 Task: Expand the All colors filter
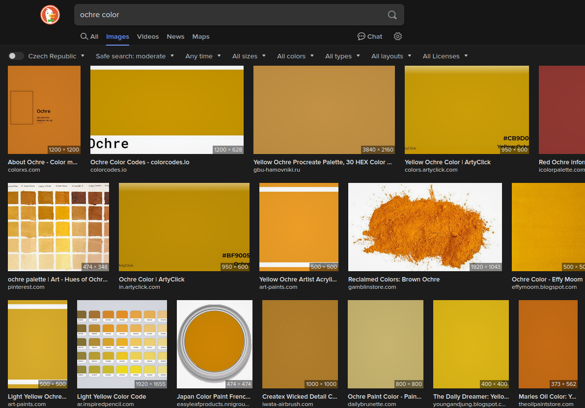tap(295, 56)
